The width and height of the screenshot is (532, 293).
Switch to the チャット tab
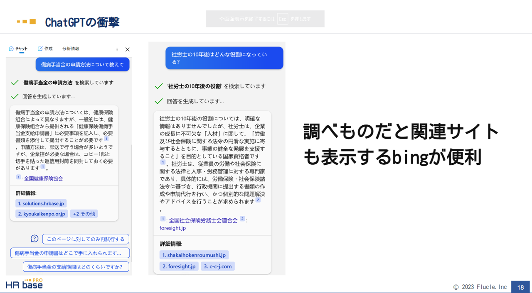[18, 49]
